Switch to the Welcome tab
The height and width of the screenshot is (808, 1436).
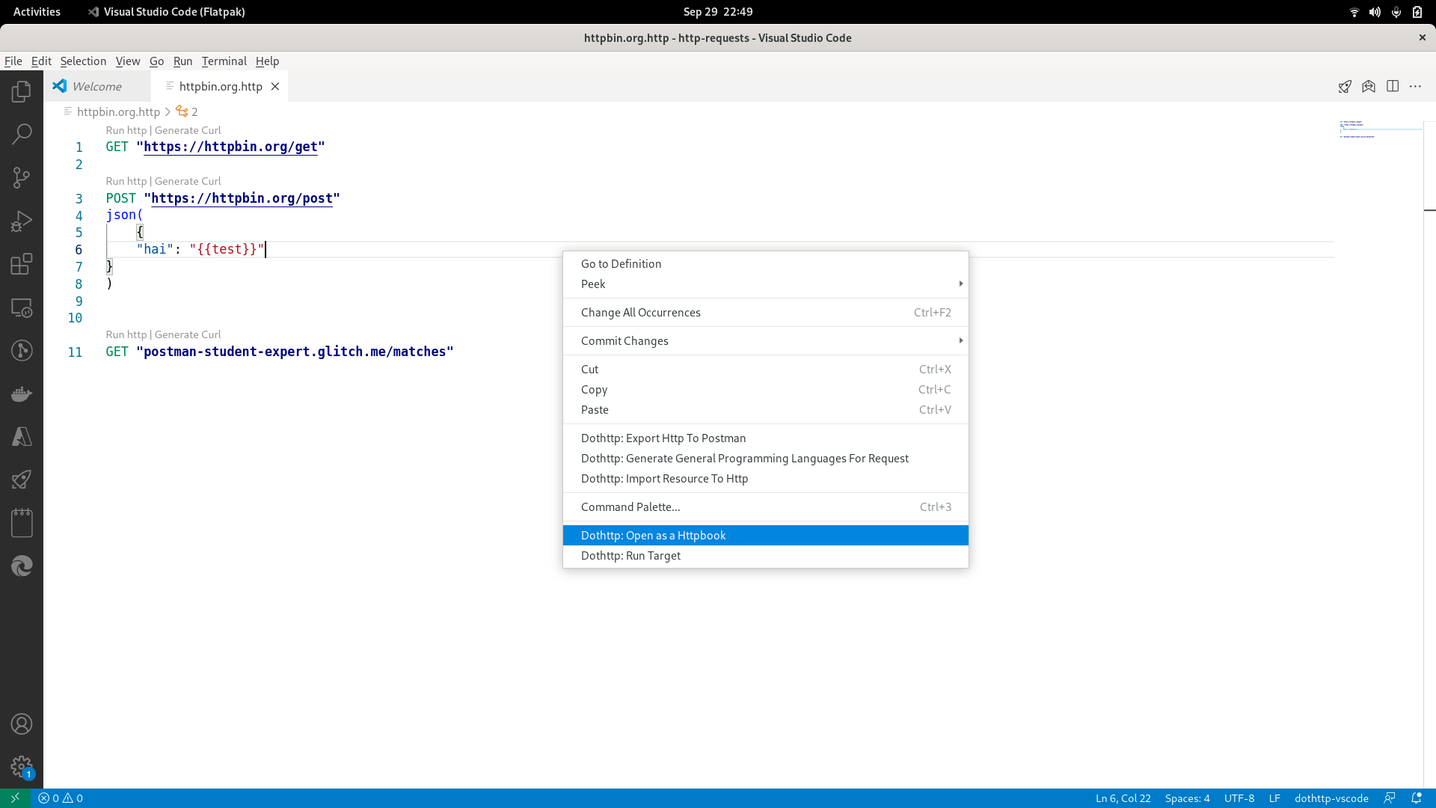[97, 87]
